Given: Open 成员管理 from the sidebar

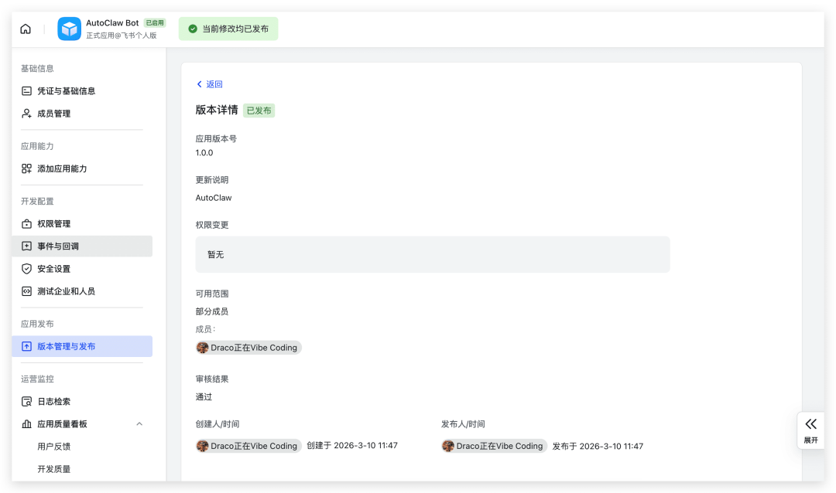Looking at the screenshot, I should pyautogui.click(x=26, y=113).
